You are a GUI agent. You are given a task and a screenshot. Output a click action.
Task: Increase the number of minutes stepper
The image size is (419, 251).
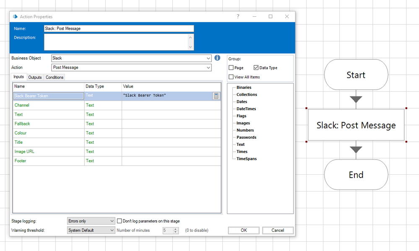176,229
